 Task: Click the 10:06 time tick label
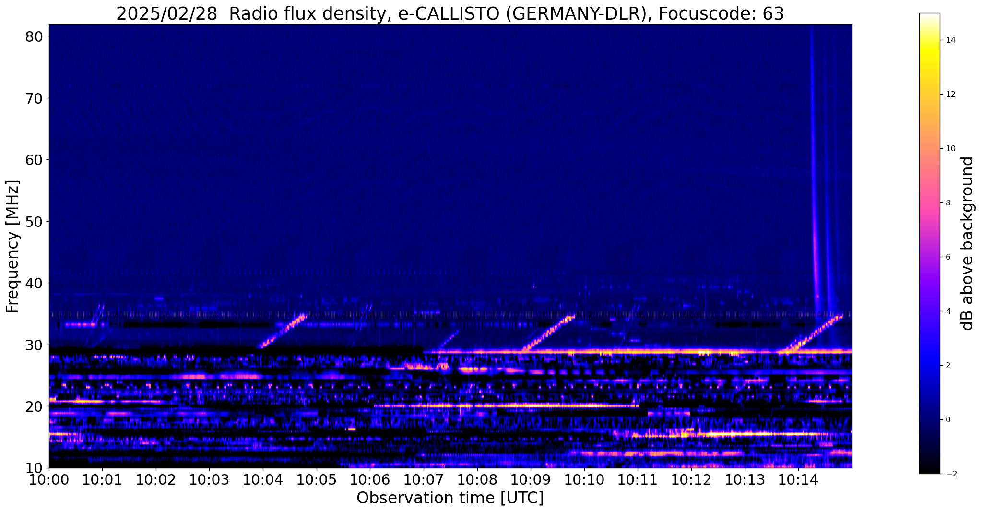click(370, 479)
